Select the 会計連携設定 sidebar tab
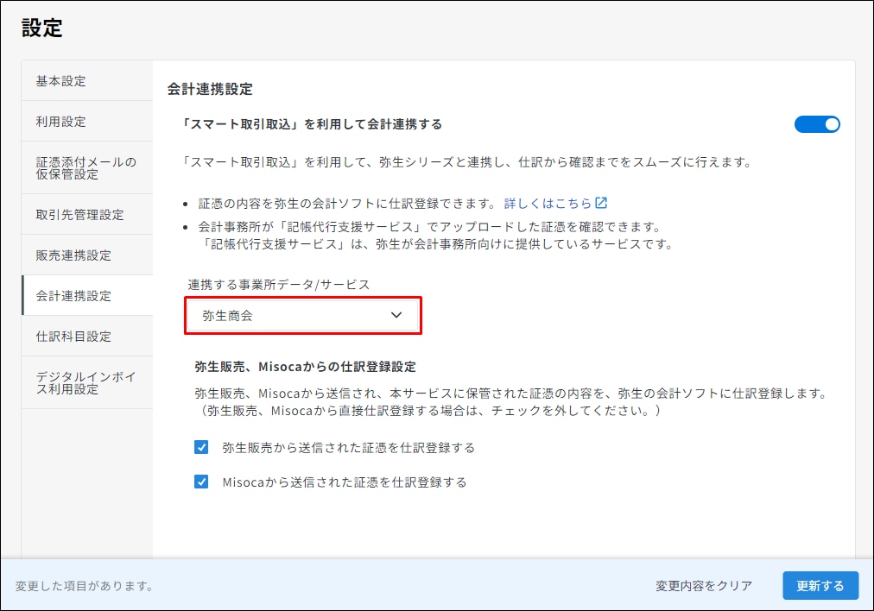This screenshot has width=874, height=611. click(x=87, y=296)
